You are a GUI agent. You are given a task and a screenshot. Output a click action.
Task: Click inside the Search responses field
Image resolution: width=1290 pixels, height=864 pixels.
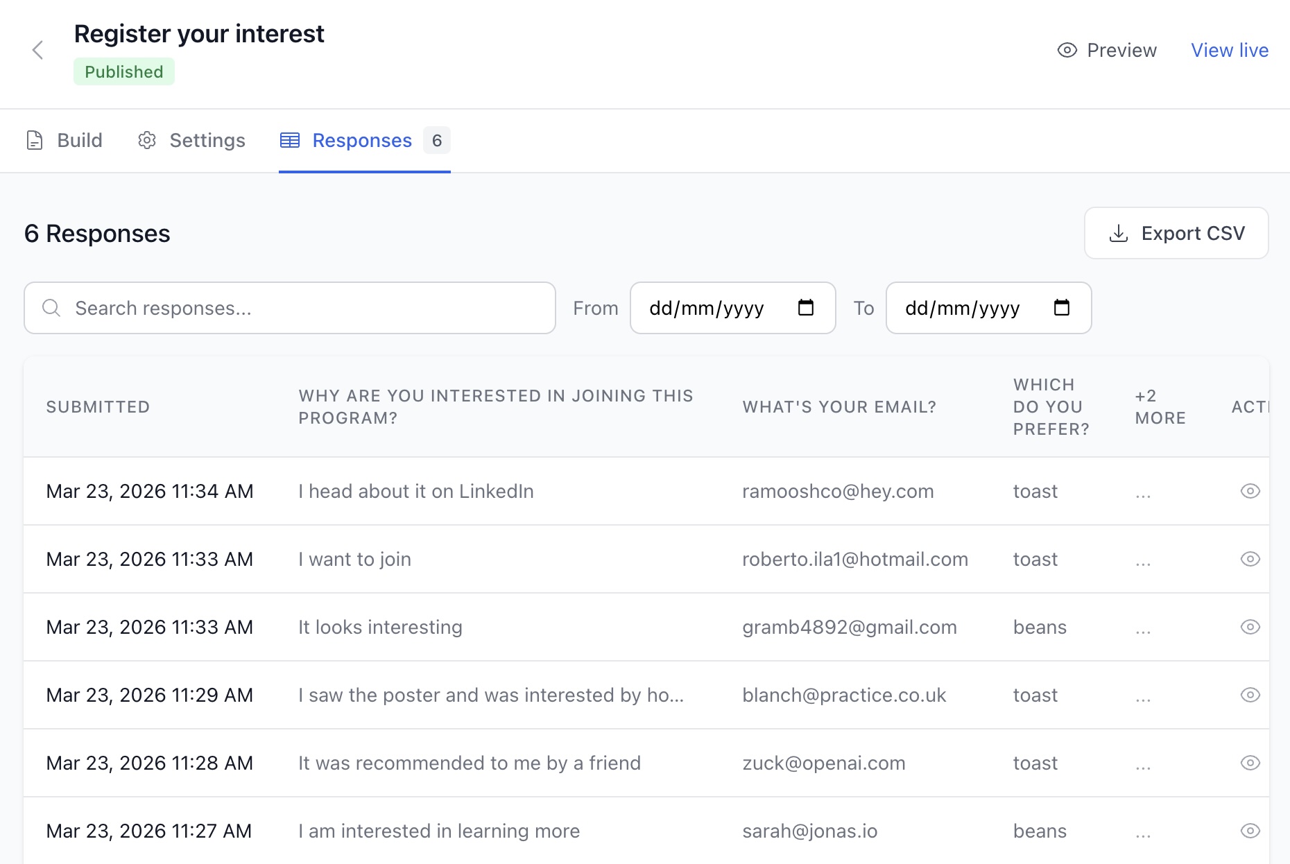point(277,307)
